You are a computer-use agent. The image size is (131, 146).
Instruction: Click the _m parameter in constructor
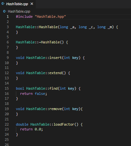pos(110,27)
